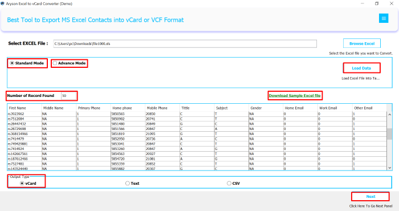This screenshot has width=399, height=211.
Task: Click the Select EXCEL File path field
Action: click(x=185, y=44)
